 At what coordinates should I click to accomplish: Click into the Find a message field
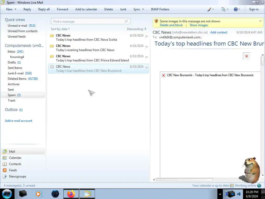coord(90,21)
